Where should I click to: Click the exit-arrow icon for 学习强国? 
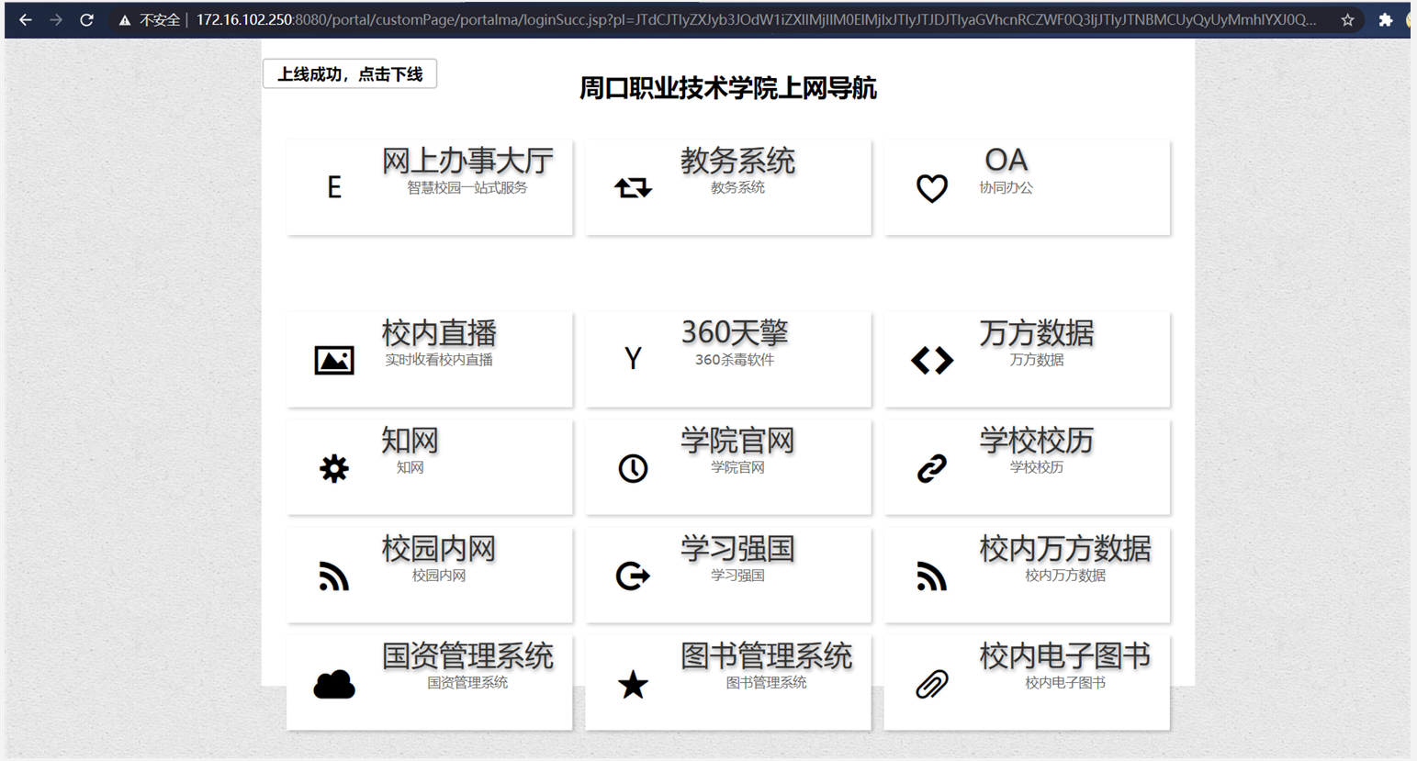pyautogui.click(x=633, y=576)
